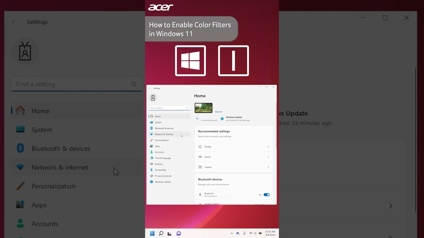Screen dimensions: 424x238
Task: Open the Windows Start button on taskbar
Action: pyautogui.click(x=152, y=233)
